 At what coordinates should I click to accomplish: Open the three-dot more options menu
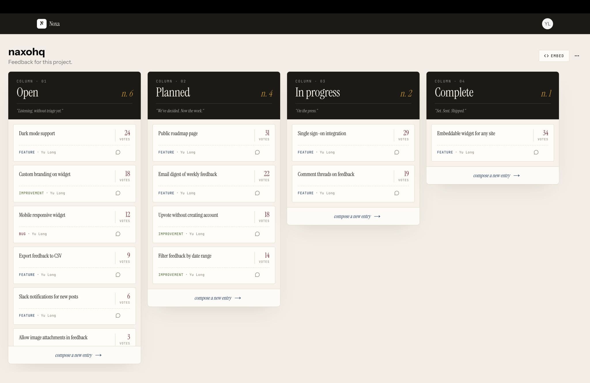pos(577,56)
